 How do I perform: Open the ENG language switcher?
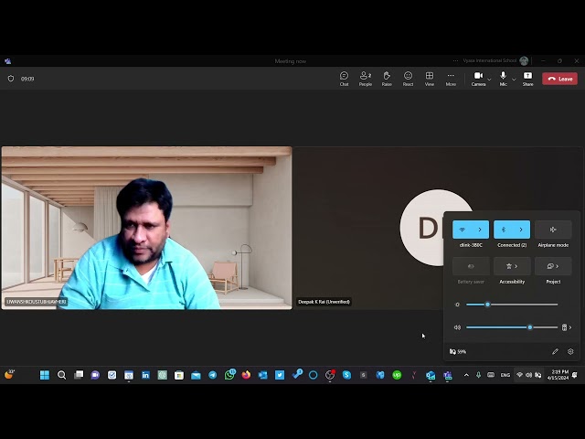pos(505,375)
